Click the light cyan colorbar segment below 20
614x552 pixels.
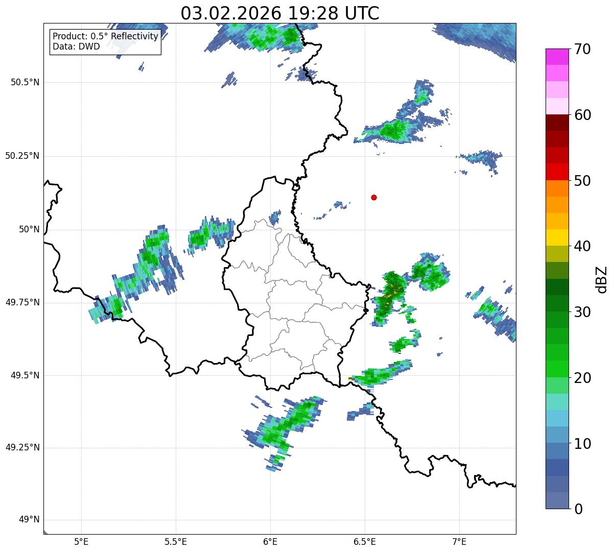557,402
